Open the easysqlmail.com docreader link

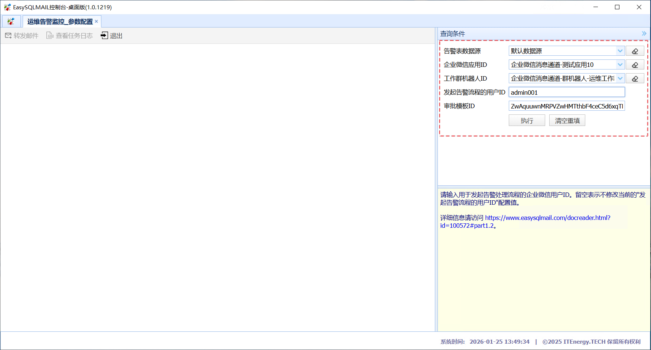[x=525, y=221]
